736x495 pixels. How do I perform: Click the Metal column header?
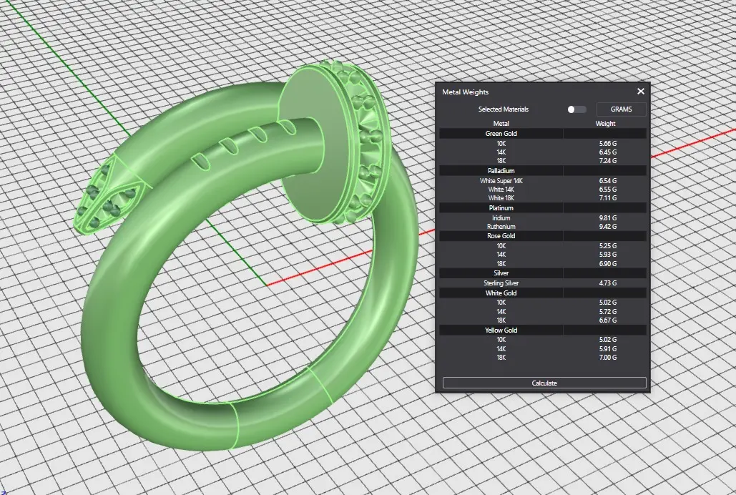click(501, 124)
